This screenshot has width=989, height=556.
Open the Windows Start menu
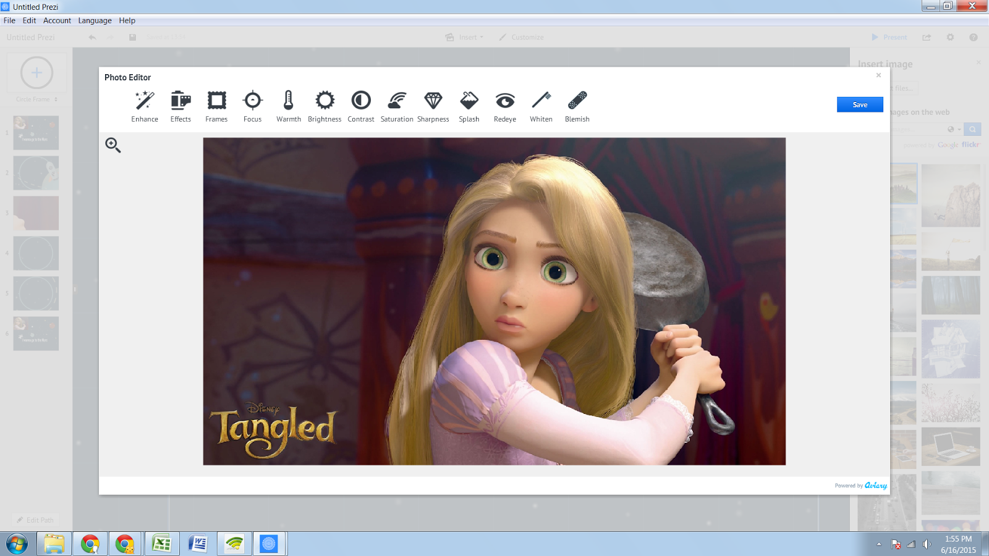[17, 544]
